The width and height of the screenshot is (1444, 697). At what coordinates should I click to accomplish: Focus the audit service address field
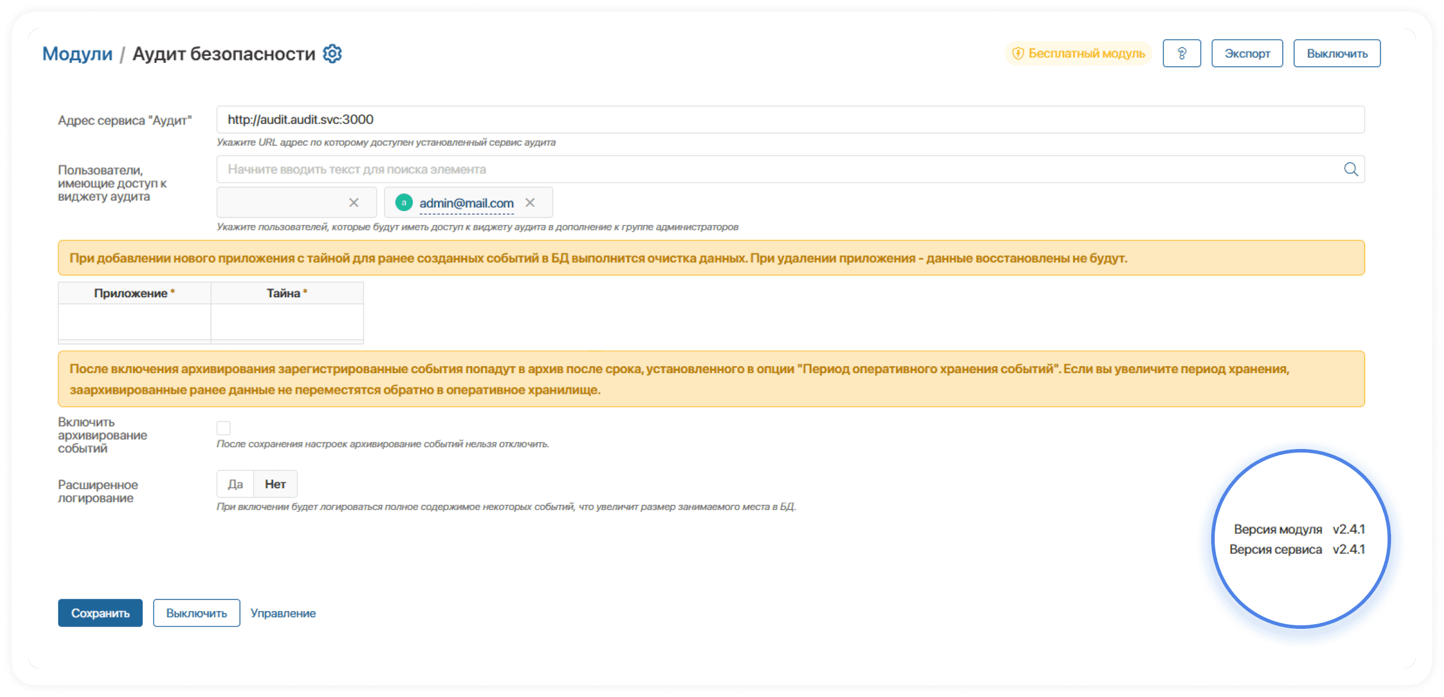[x=790, y=119]
